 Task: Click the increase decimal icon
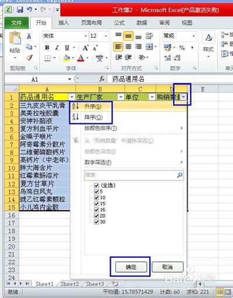point(168,58)
